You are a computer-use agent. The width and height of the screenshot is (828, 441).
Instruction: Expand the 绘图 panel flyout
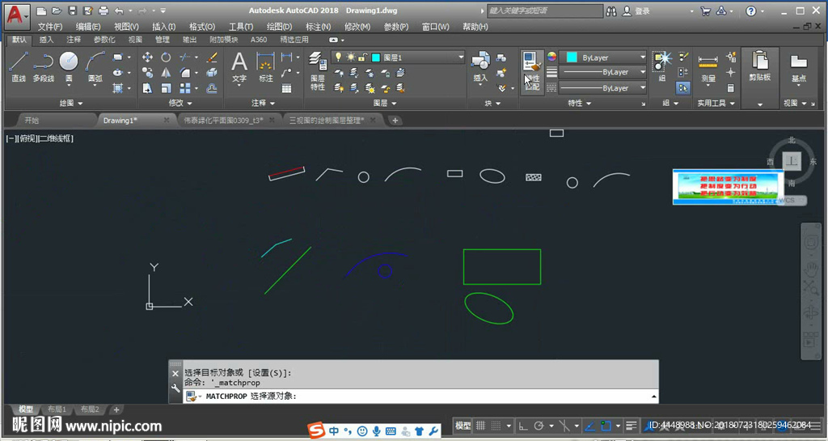[x=71, y=103]
